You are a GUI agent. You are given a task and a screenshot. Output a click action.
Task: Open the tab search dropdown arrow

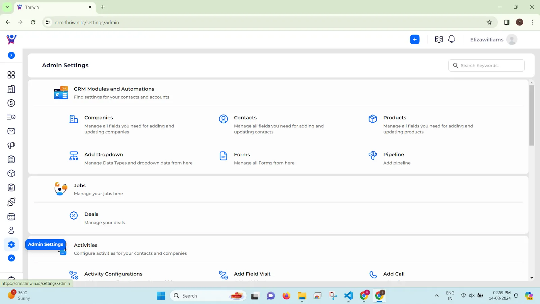click(7, 7)
